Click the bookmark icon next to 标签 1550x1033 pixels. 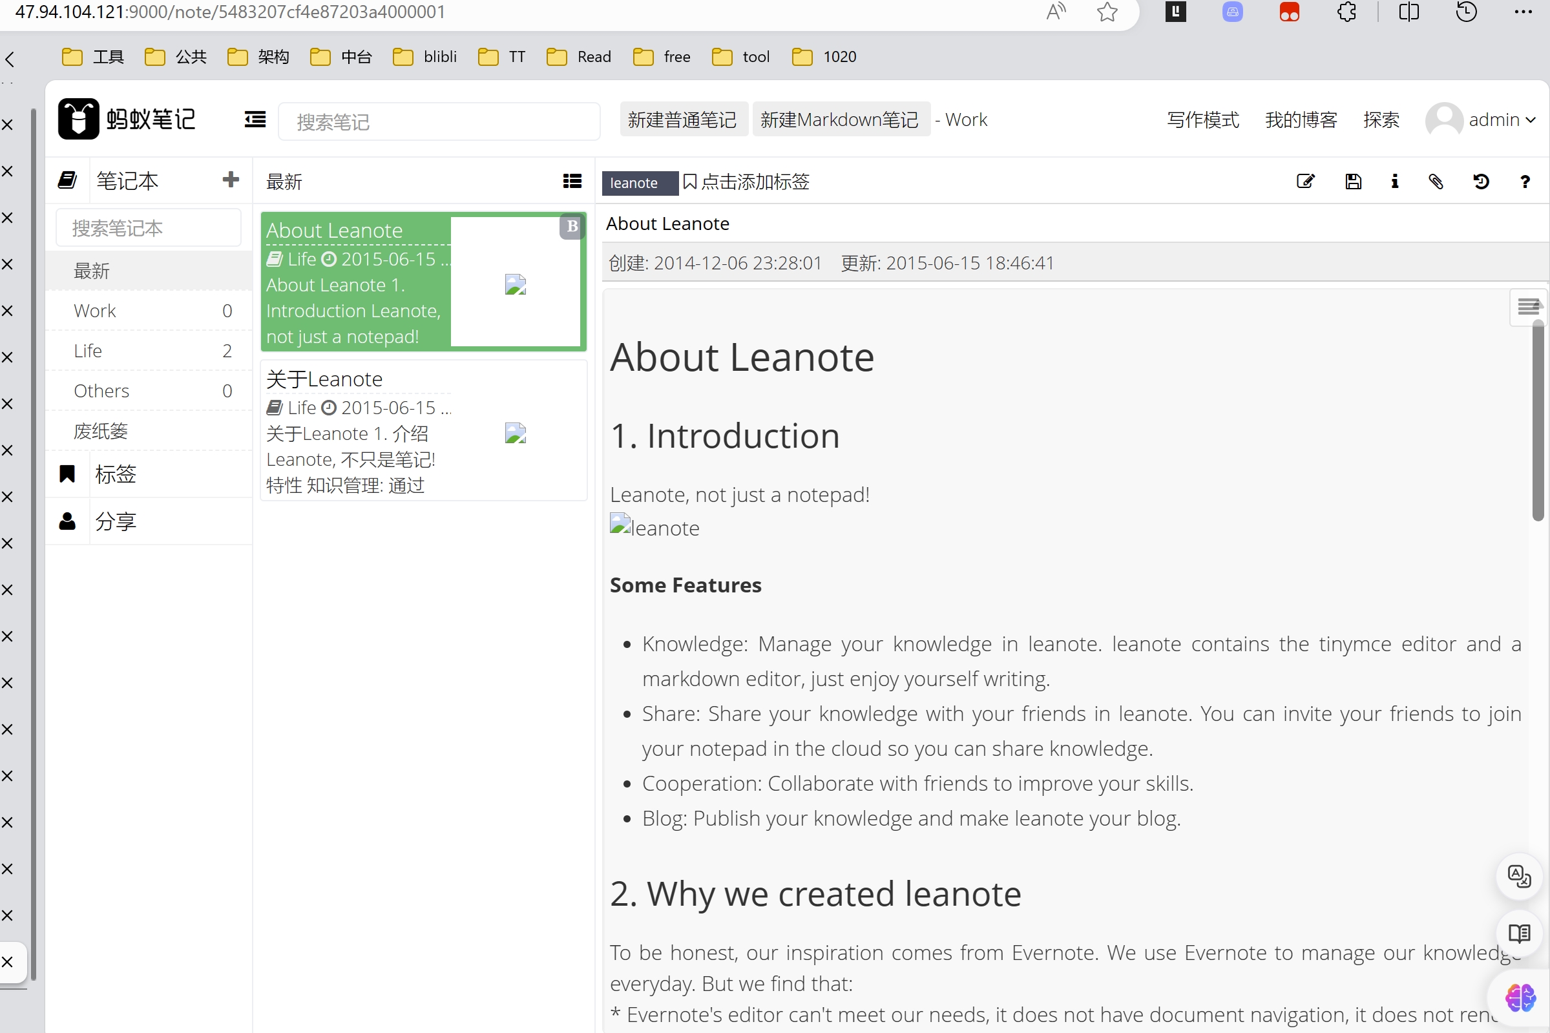[67, 474]
